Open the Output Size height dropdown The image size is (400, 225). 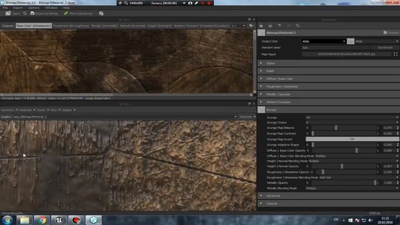[377, 41]
